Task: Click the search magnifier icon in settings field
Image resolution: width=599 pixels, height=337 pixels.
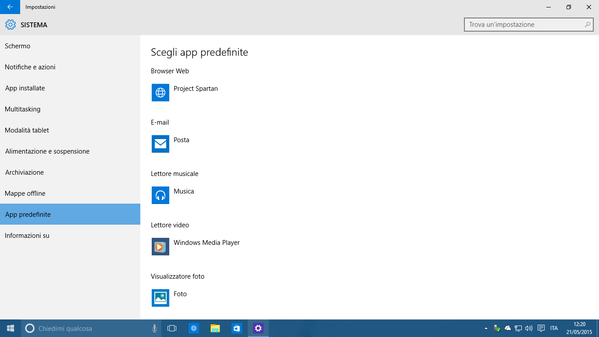Action: click(x=588, y=25)
